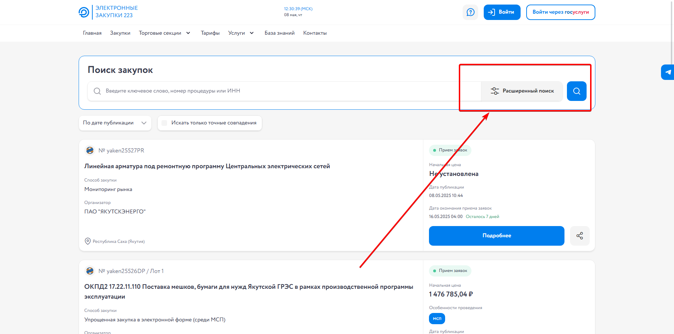Click the clock '12:30:39 (МСК)'
The width and height of the screenshot is (674, 334).
298,9
